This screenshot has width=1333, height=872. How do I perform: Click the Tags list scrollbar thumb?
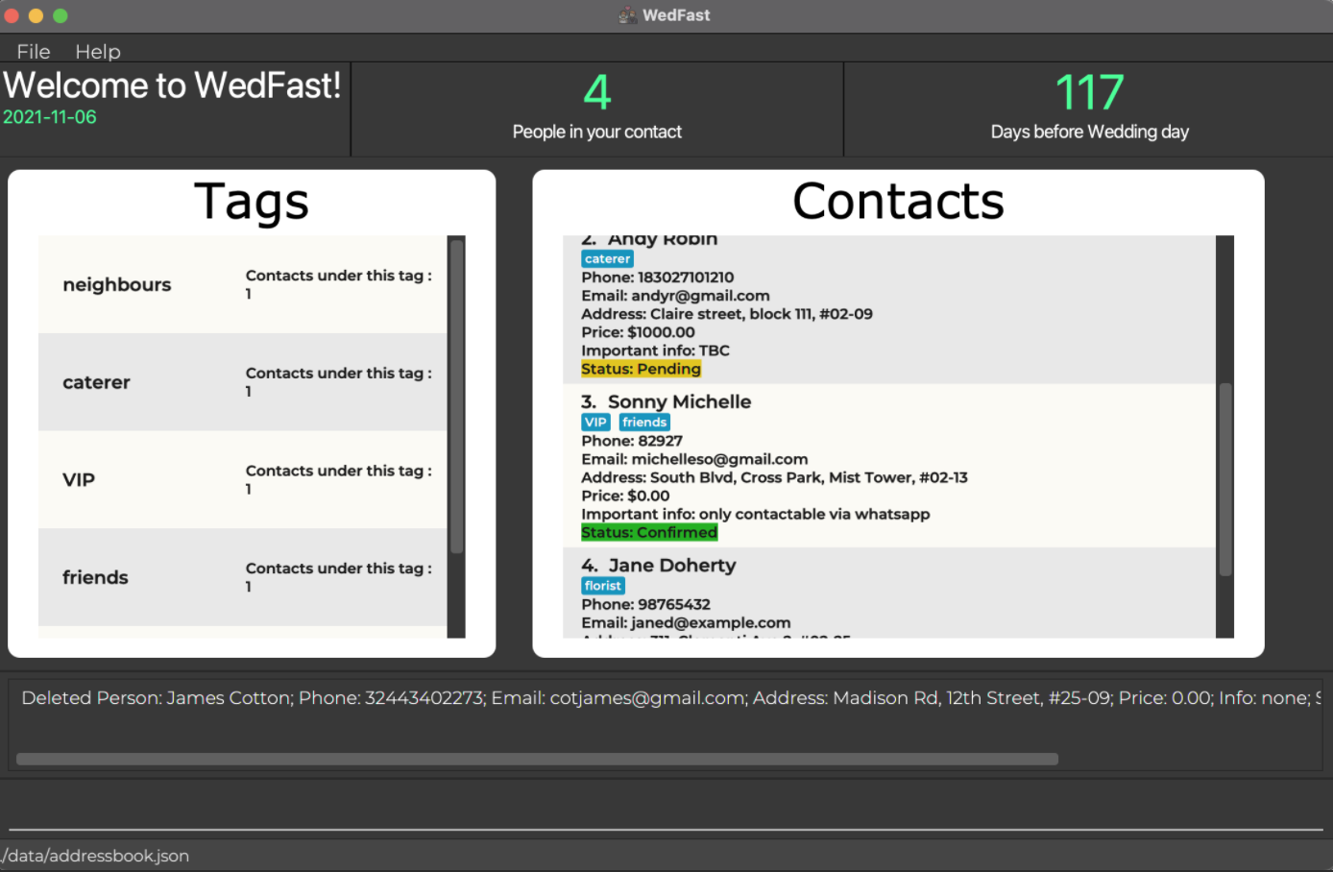(457, 396)
